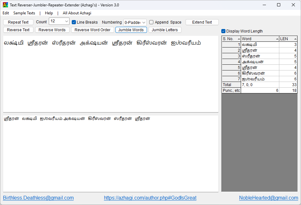Click the Extend Text button
Screen dimensions: 301x205
tap(202, 22)
